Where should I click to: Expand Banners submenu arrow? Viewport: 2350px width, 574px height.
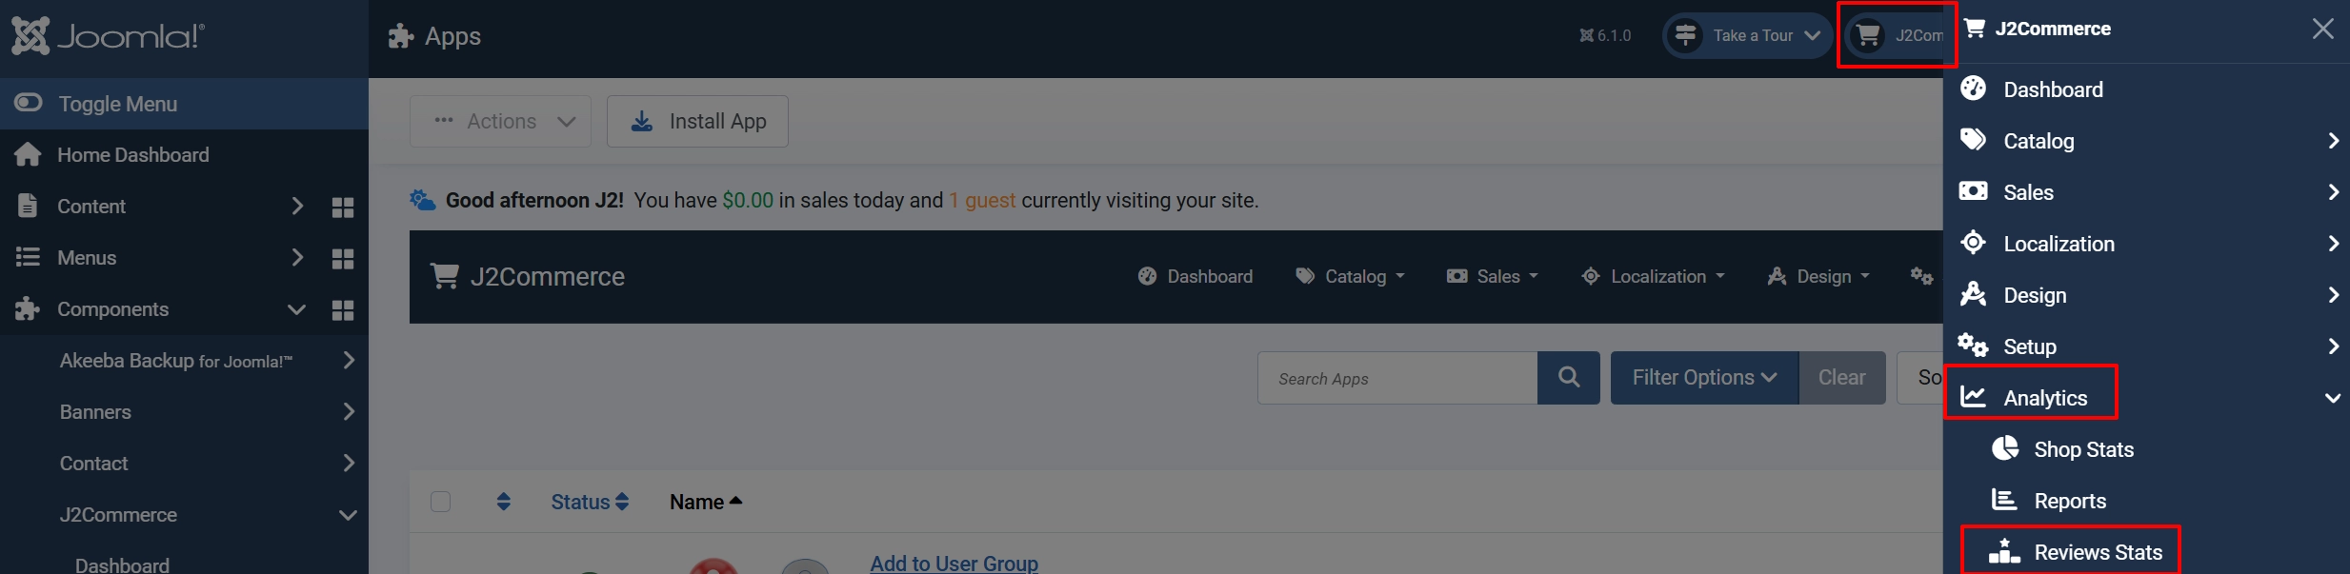coord(349,411)
